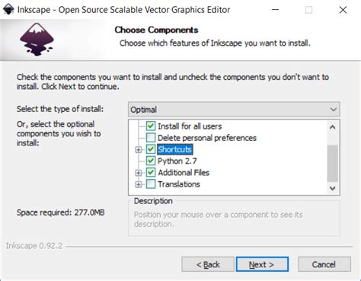Click the component list scroll down arrow
This screenshot has width=361, height=281.
333,188
